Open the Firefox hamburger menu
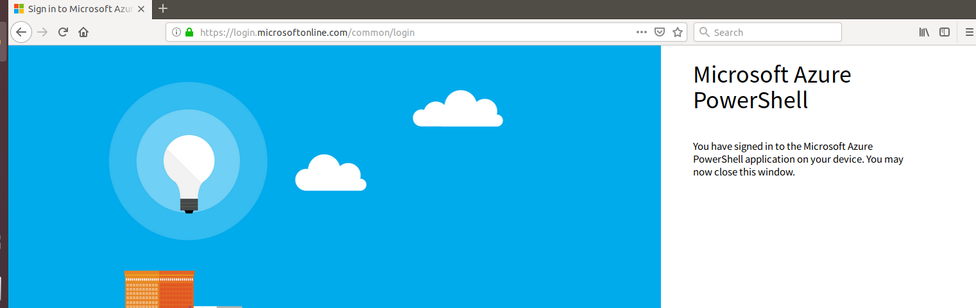Viewport: 976px width, 308px height. point(969,32)
